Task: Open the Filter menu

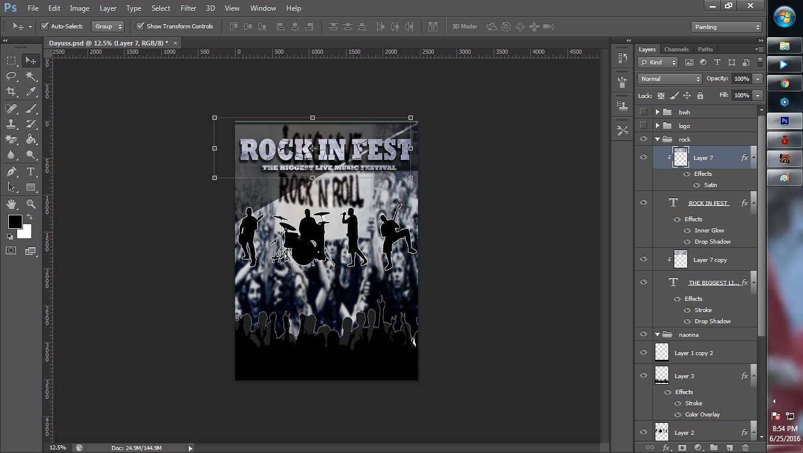Action: click(188, 8)
